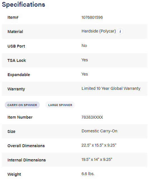Click the Warranty row label
This screenshot has width=148, height=181.
click(16, 89)
